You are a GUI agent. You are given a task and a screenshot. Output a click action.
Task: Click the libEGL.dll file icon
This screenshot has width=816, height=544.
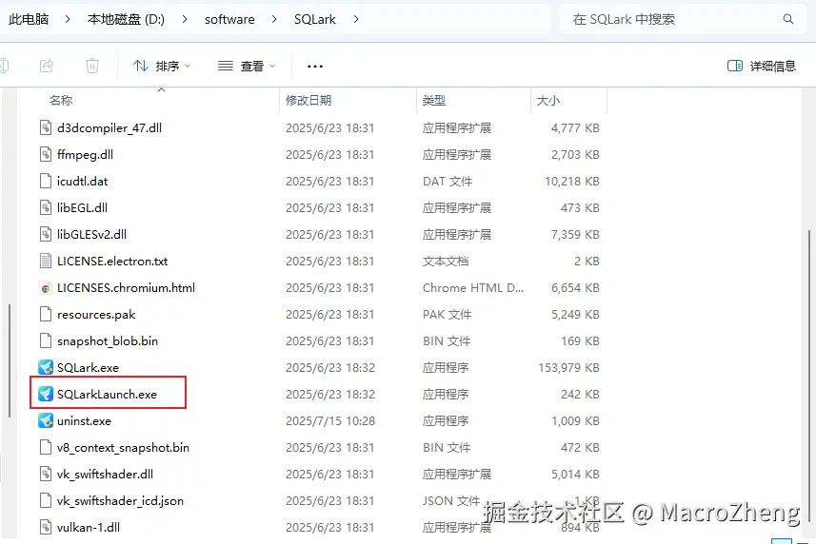pyautogui.click(x=46, y=207)
